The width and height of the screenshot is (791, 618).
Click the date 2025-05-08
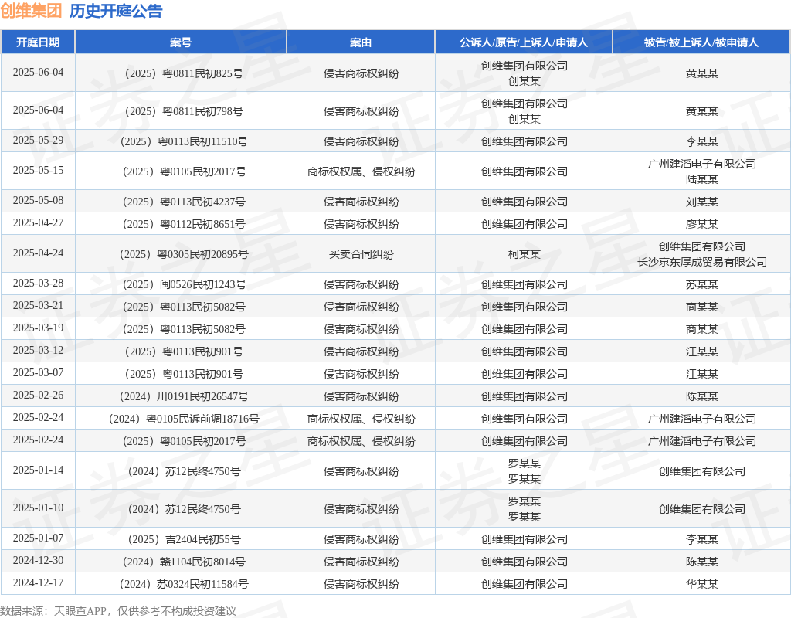coord(39,201)
